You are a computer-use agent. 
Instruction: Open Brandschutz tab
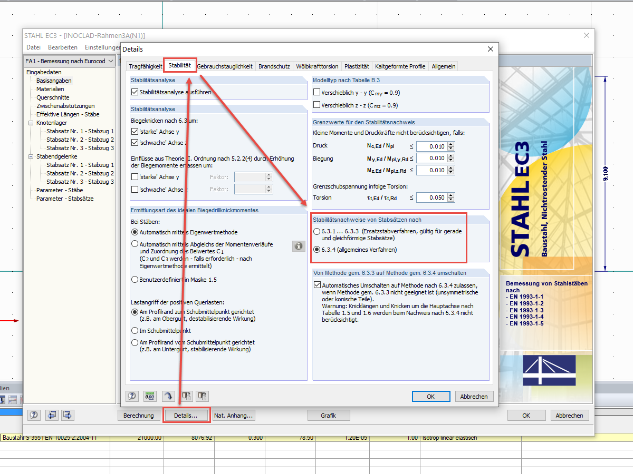(274, 66)
